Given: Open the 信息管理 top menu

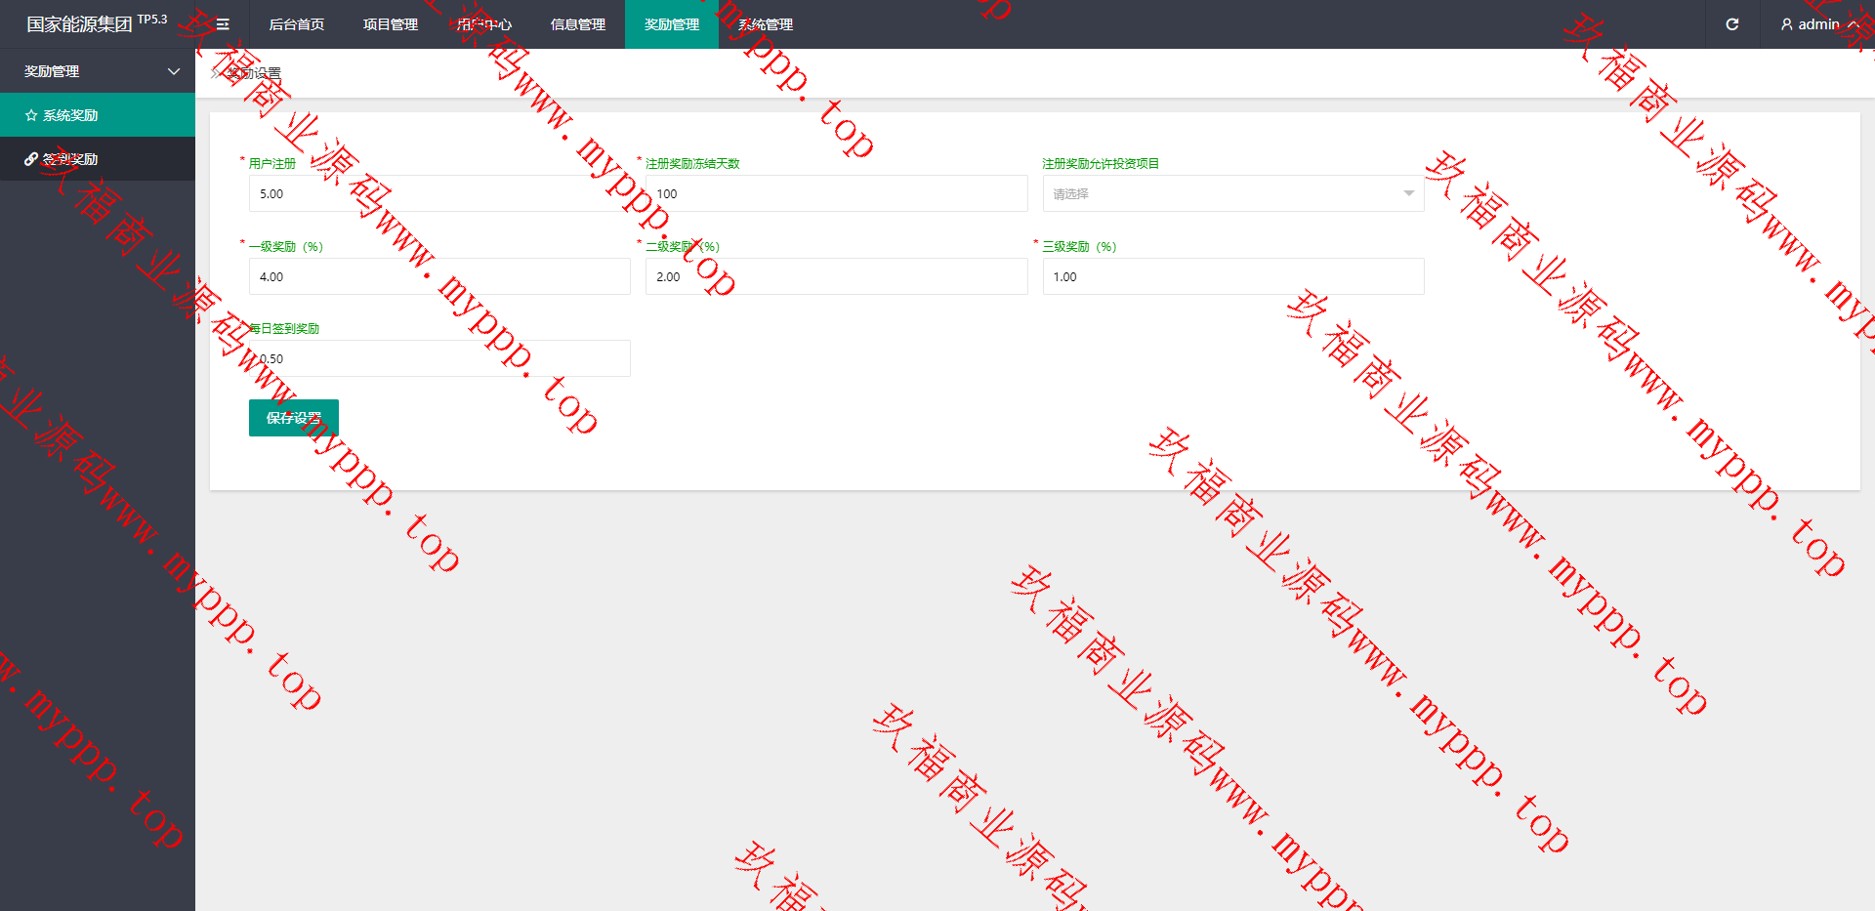Looking at the screenshot, I should click(578, 24).
